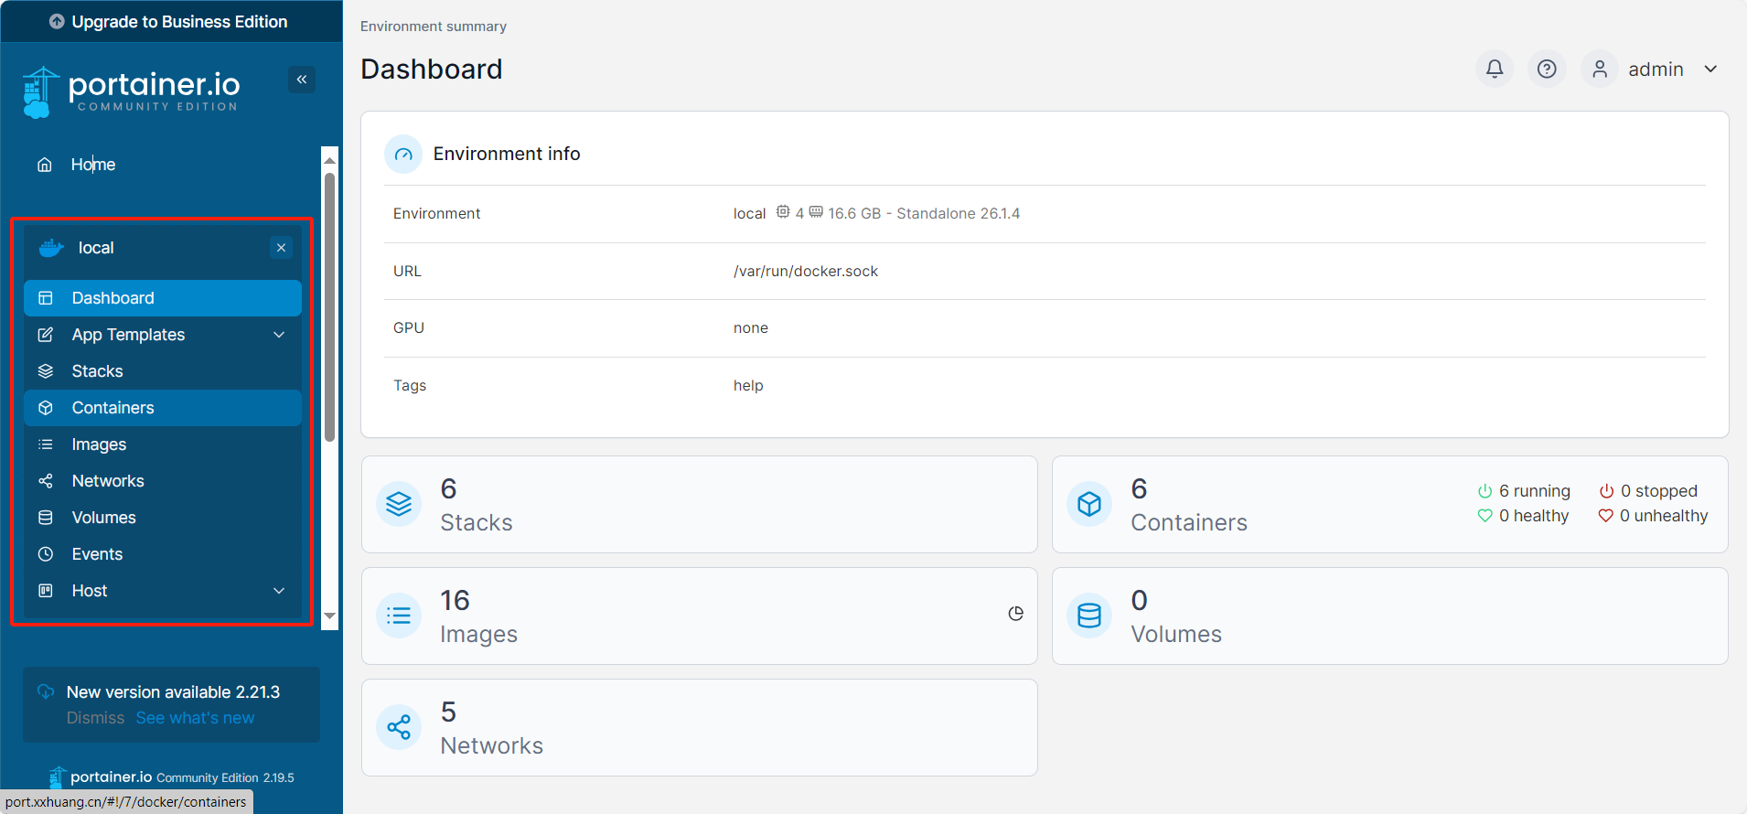
Task: Click the App Templates edit icon
Action: point(45,335)
